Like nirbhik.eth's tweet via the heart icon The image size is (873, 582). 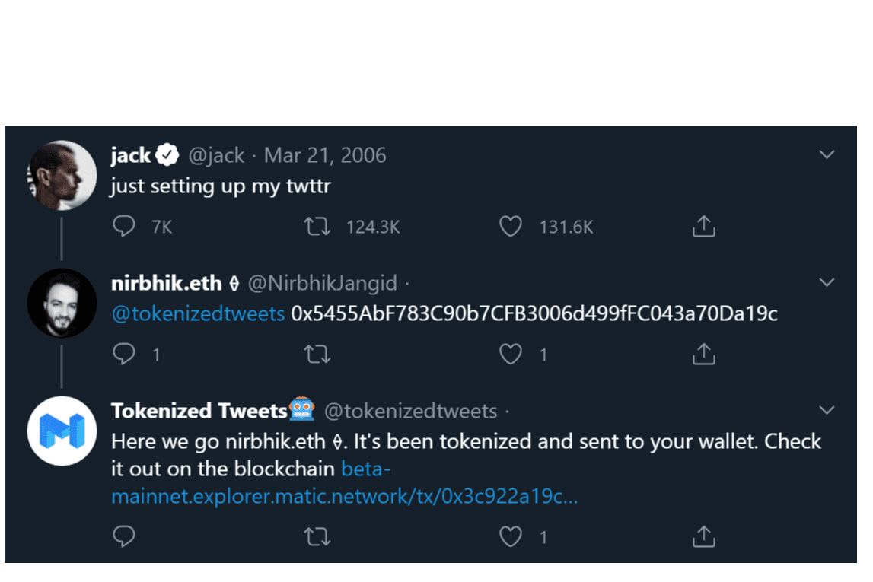[x=511, y=354]
